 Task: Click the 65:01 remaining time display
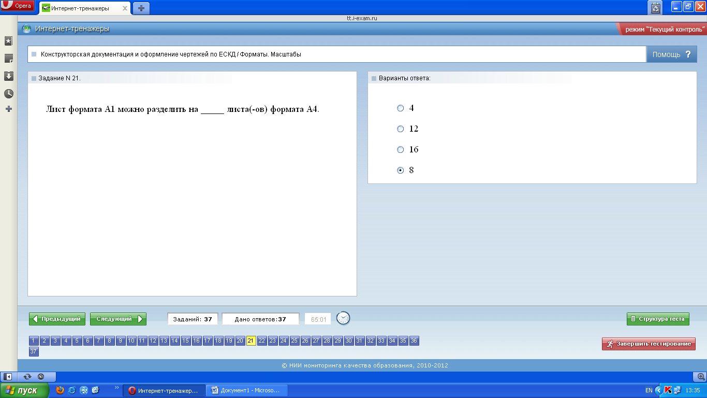[x=318, y=319]
